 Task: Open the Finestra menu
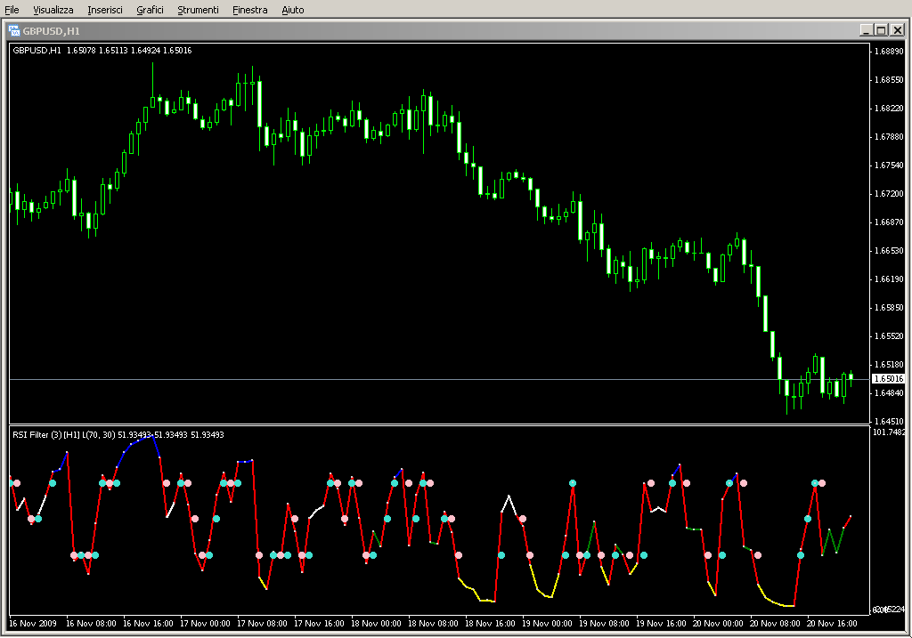click(x=249, y=10)
